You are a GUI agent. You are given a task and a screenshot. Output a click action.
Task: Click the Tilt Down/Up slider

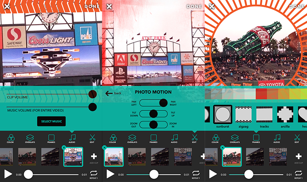pyautogui.click(x=153, y=114)
